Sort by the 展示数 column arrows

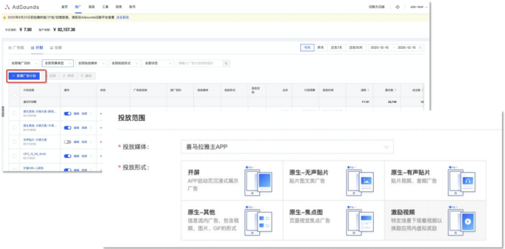[396, 90]
